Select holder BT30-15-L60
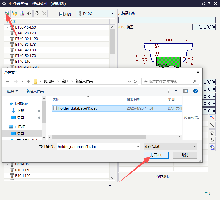Image resolution: width=220 pixels, height=200 pixels. (x=25, y=27)
